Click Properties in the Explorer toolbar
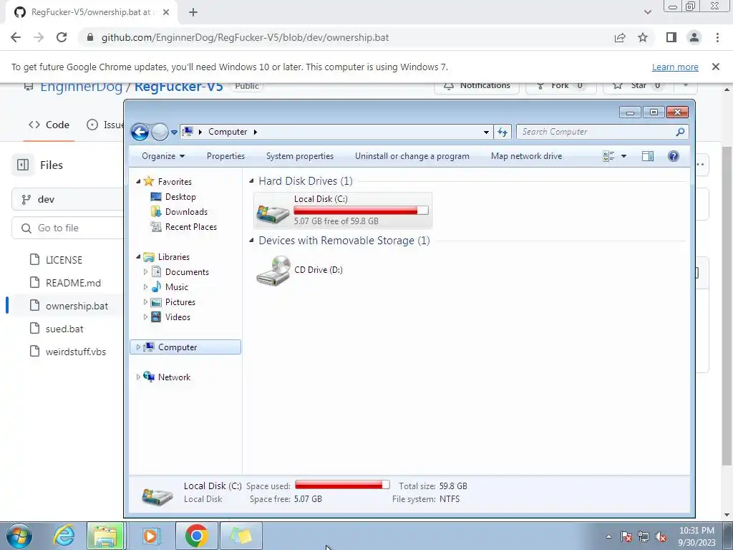This screenshot has width=733, height=550. (225, 156)
